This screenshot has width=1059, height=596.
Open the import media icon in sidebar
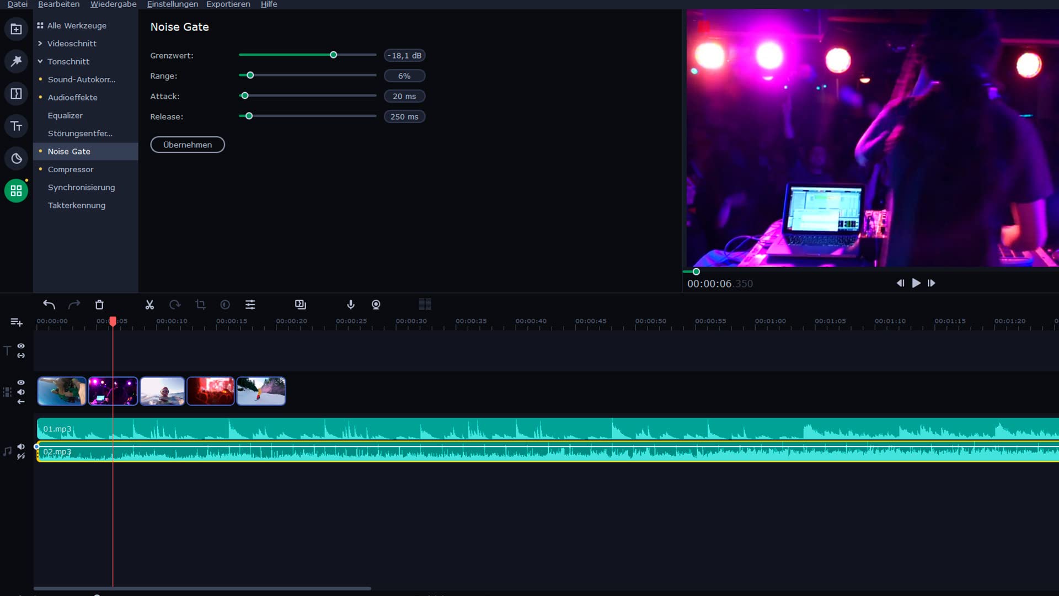tap(17, 29)
